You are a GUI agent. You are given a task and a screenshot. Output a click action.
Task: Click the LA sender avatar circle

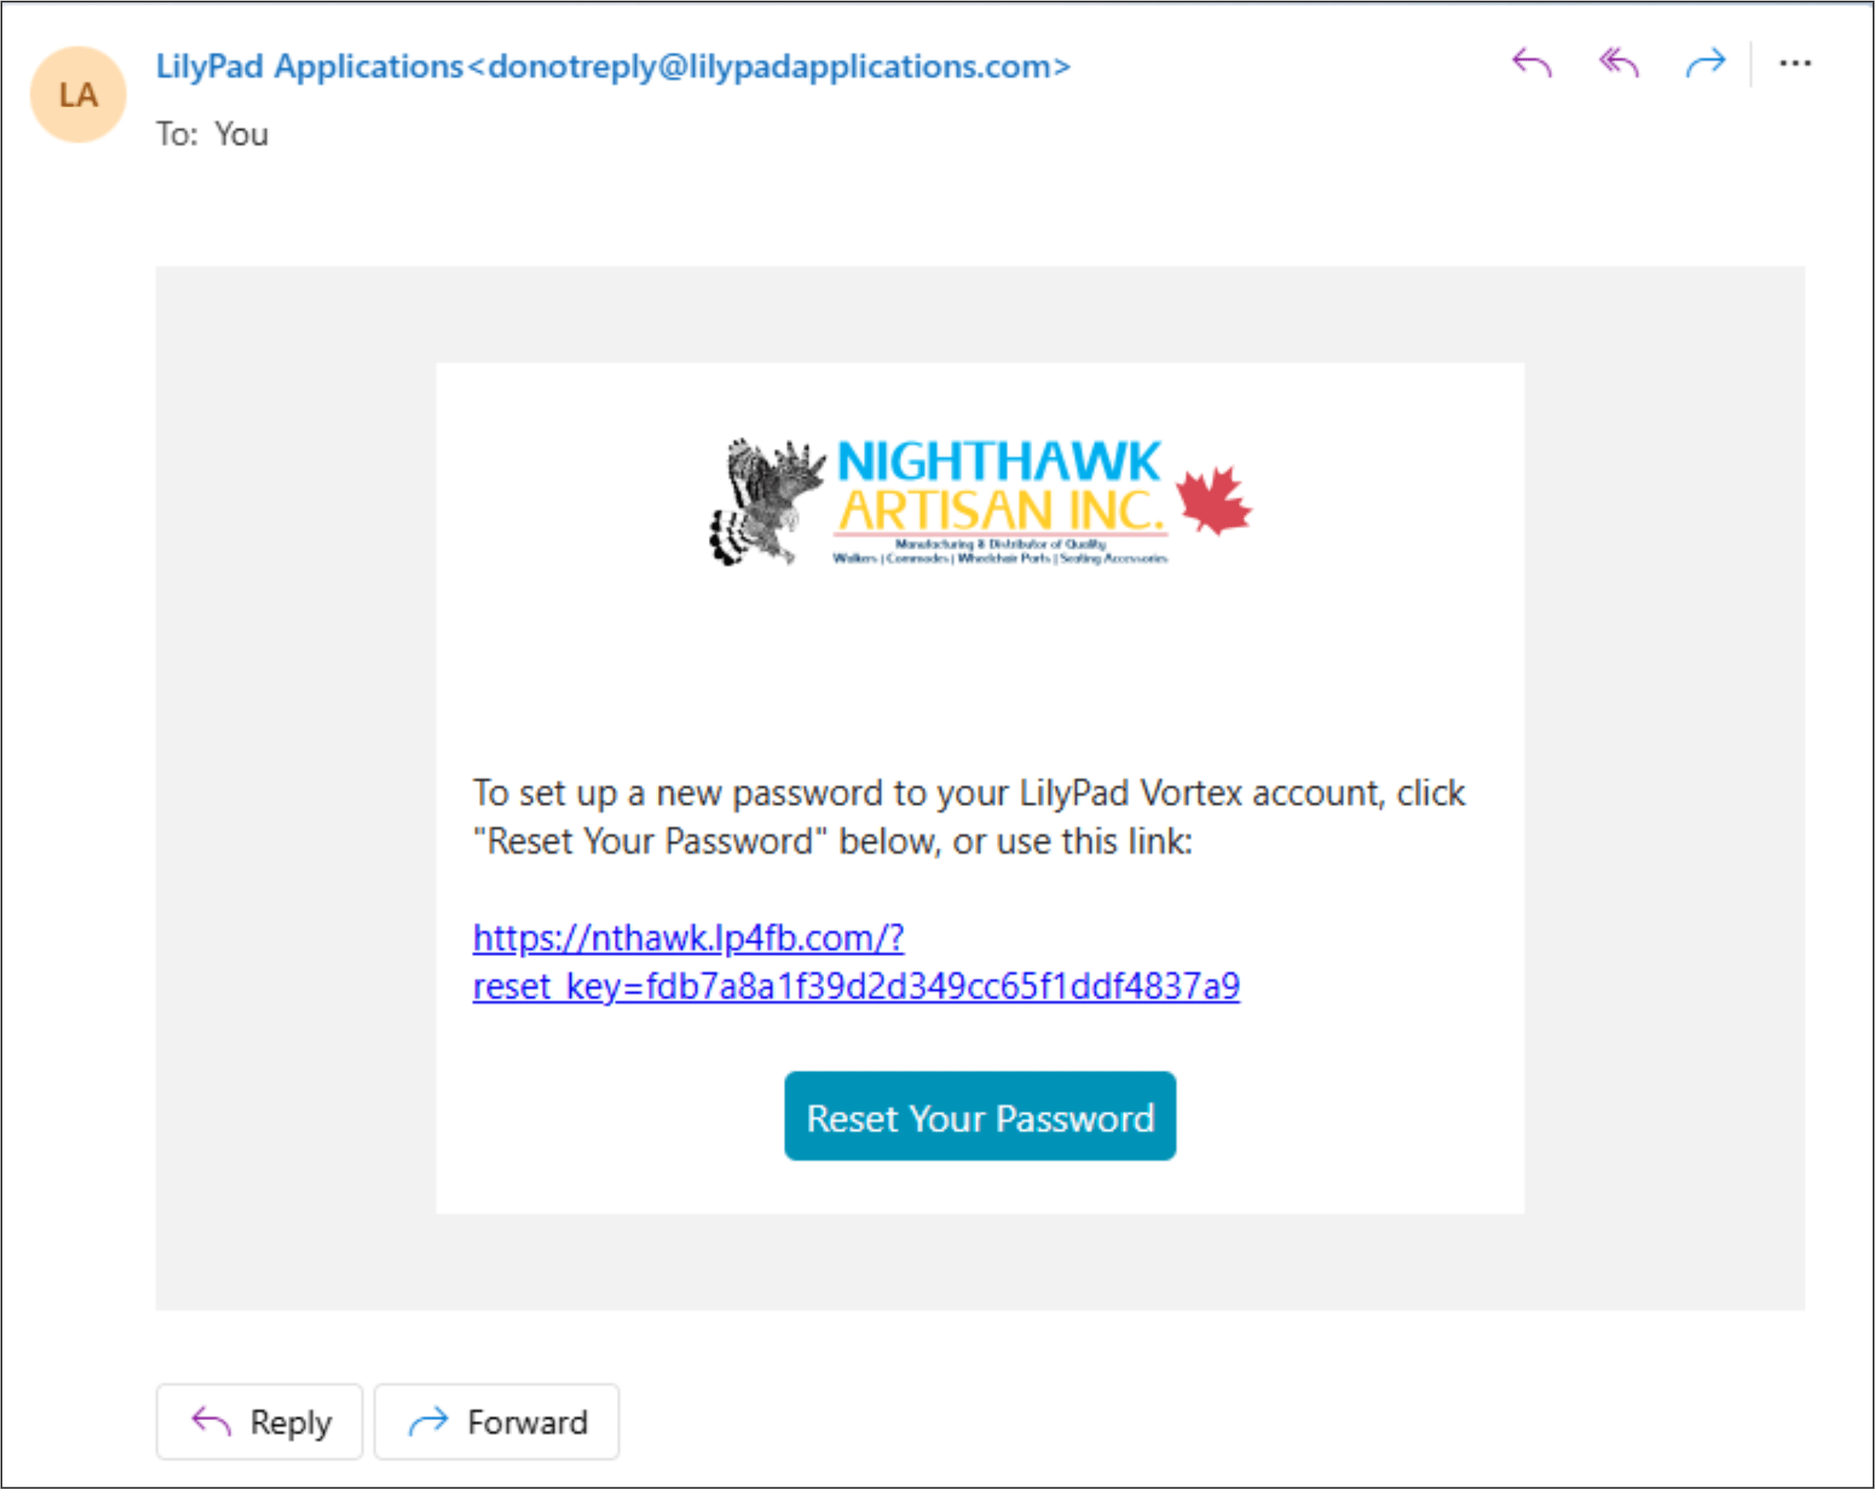coord(78,94)
